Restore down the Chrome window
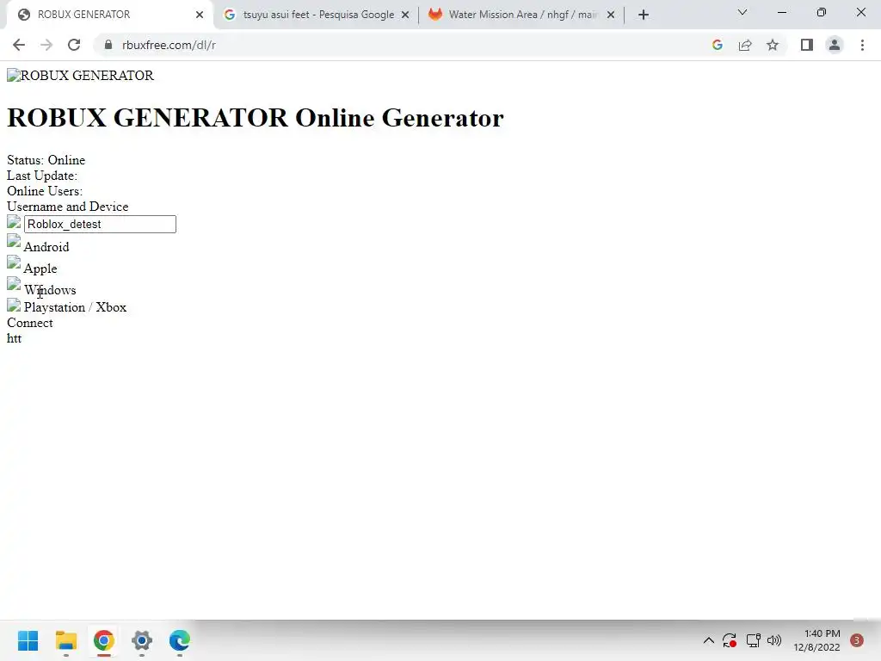The width and height of the screenshot is (881, 661). coord(822,12)
